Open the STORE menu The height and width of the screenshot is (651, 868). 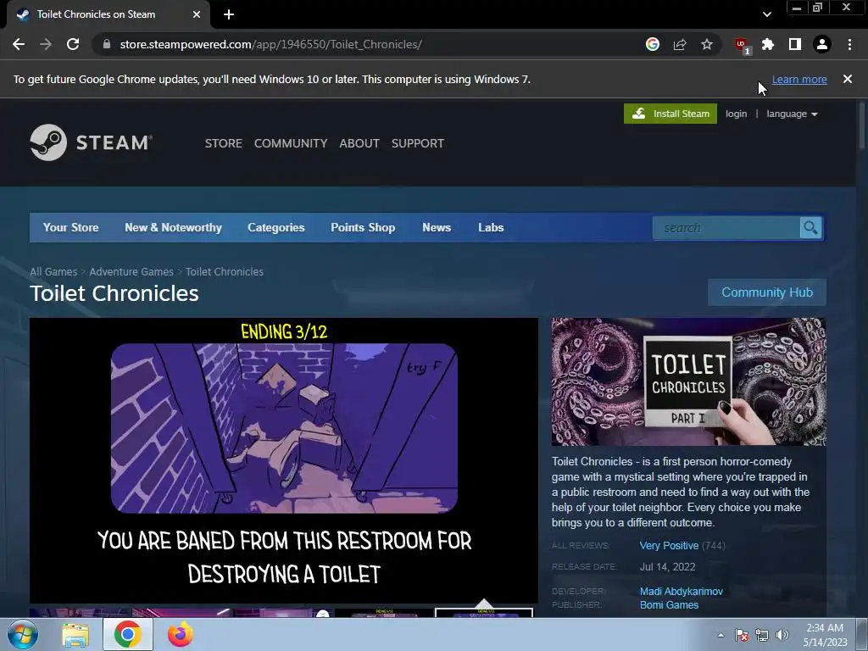point(224,143)
